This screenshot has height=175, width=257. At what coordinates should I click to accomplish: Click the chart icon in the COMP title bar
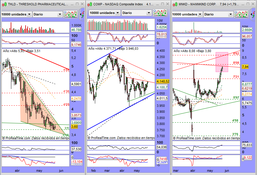click(x=90, y=4)
